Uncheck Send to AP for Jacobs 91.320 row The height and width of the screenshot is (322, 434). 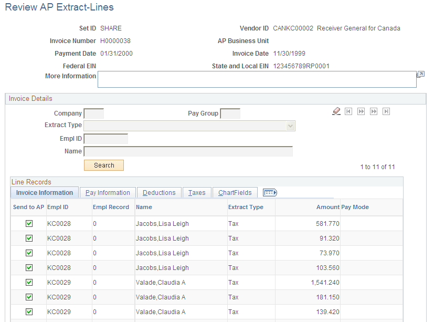29,238
